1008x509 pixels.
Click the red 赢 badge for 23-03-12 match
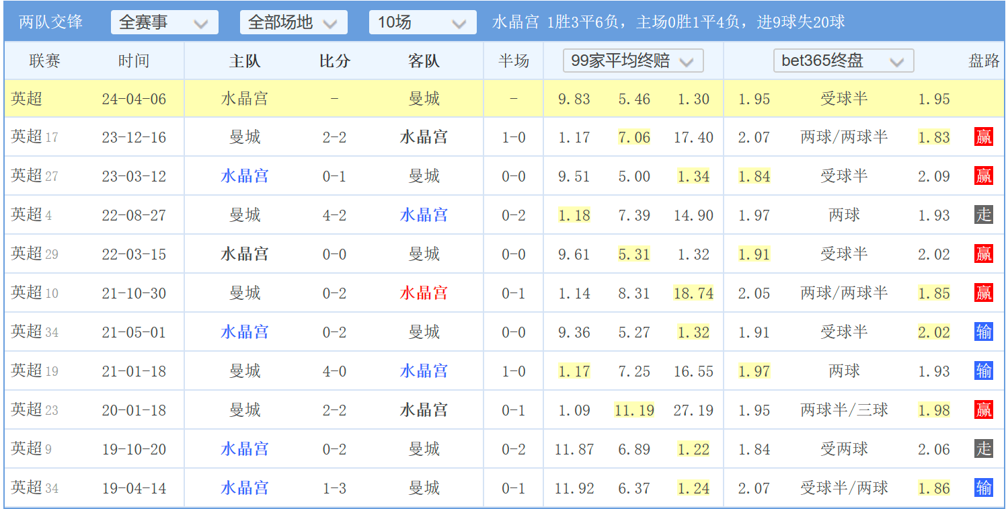pyautogui.click(x=983, y=176)
